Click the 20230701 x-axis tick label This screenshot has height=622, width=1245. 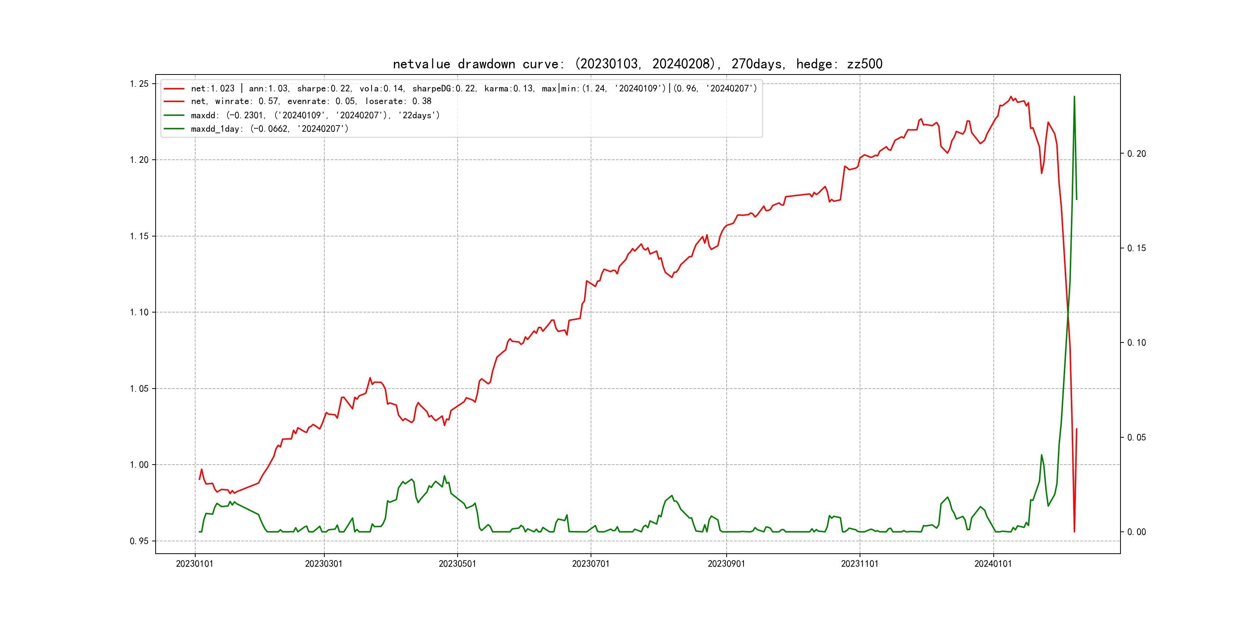pos(591,564)
